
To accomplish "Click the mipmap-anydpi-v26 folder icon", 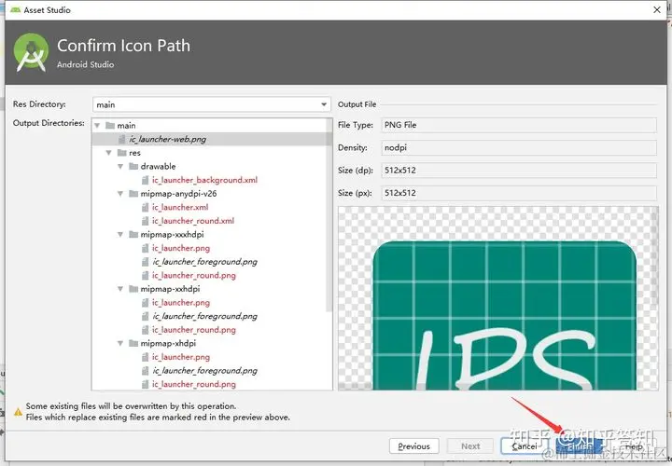I will (133, 194).
